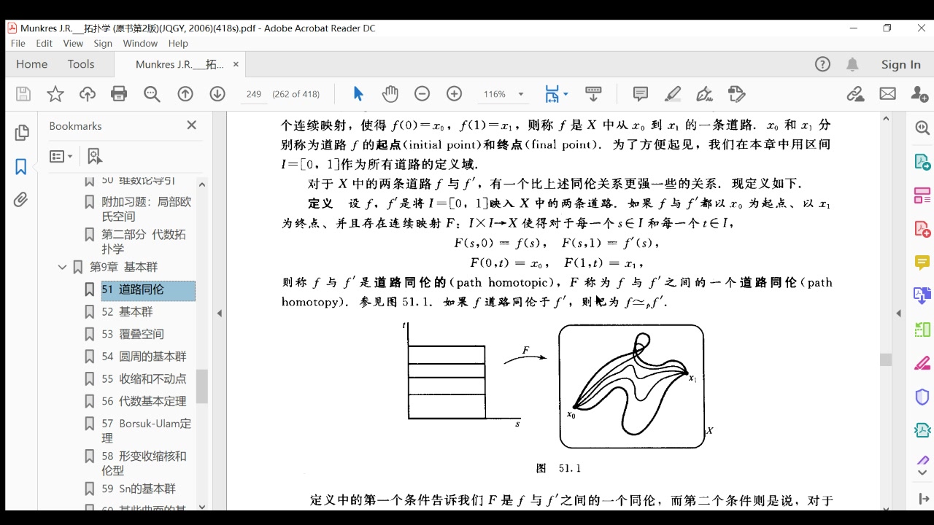934x525 pixels.
Task: Select bookmark 53 覆叠空间
Action: tap(132, 334)
